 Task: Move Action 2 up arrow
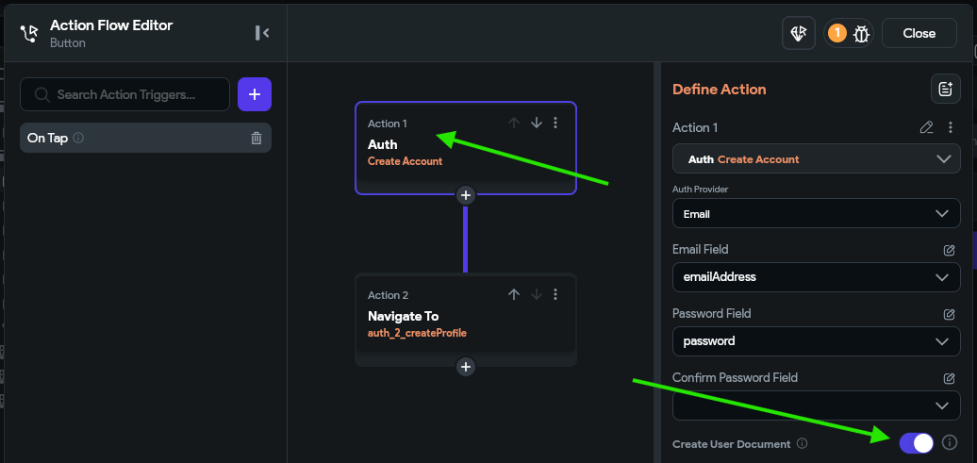[x=514, y=294]
